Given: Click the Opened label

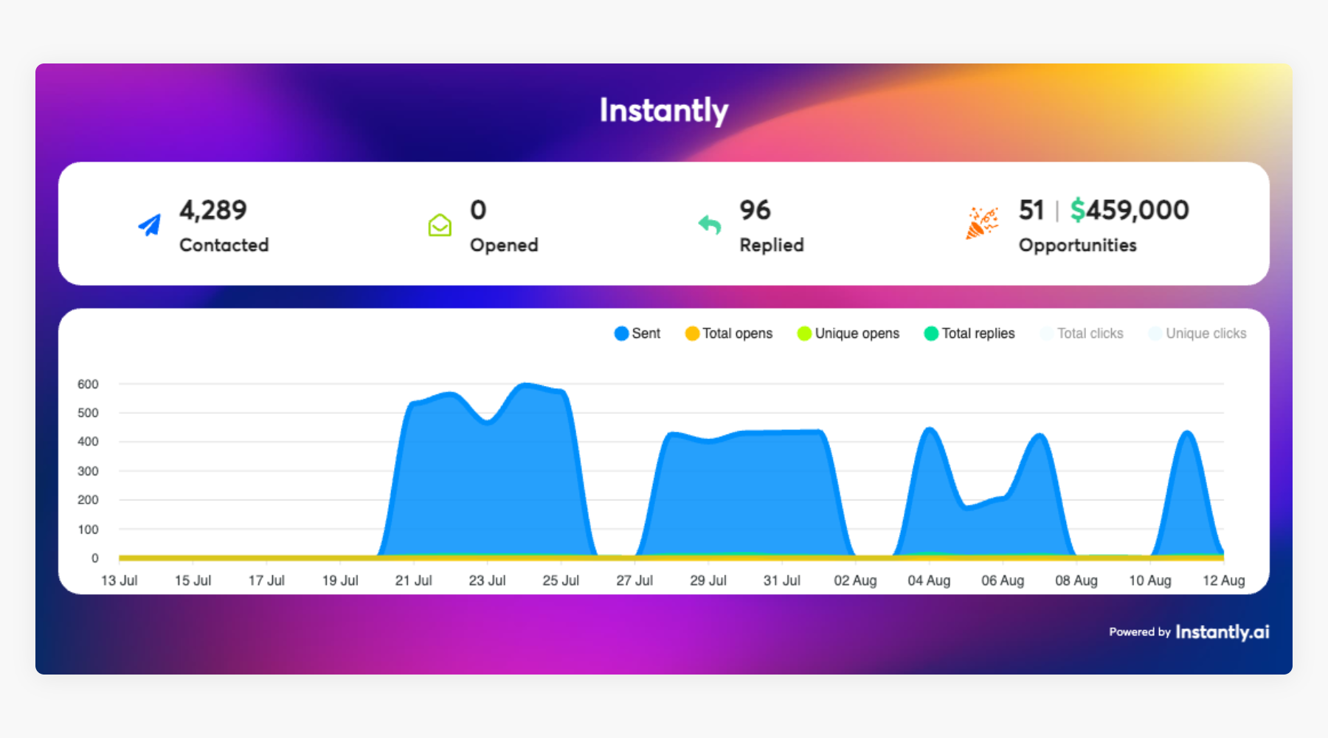Looking at the screenshot, I should [504, 246].
